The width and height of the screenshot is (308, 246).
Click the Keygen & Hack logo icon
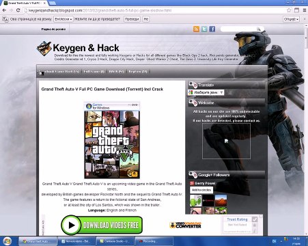click(44, 49)
